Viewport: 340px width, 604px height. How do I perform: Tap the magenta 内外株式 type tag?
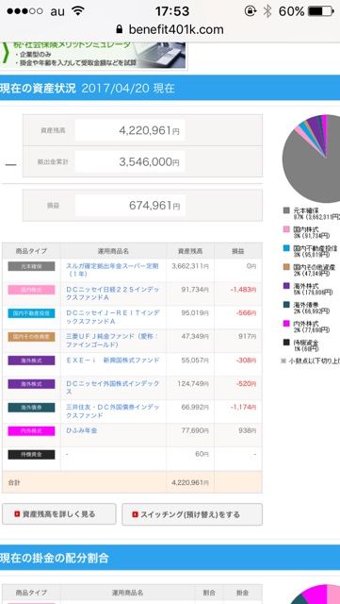point(31,431)
